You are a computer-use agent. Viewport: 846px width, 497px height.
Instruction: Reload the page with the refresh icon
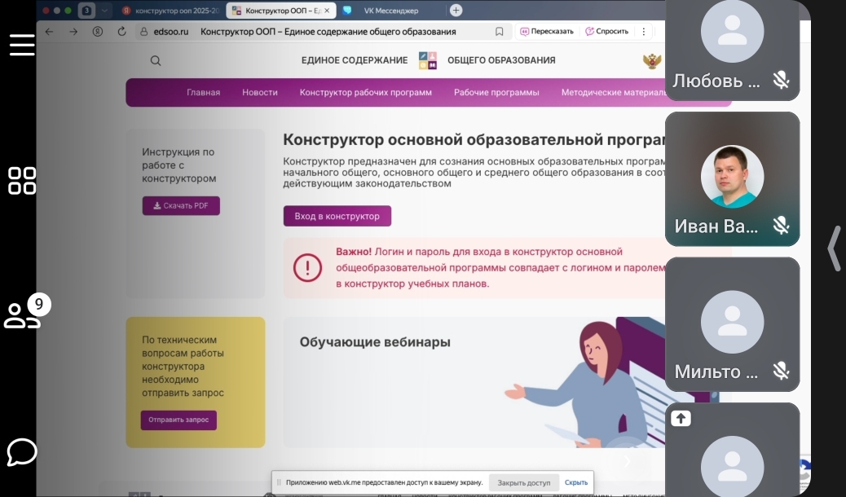click(x=121, y=31)
